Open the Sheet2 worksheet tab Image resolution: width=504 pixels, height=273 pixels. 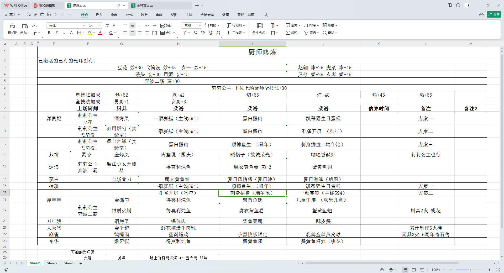(52, 263)
